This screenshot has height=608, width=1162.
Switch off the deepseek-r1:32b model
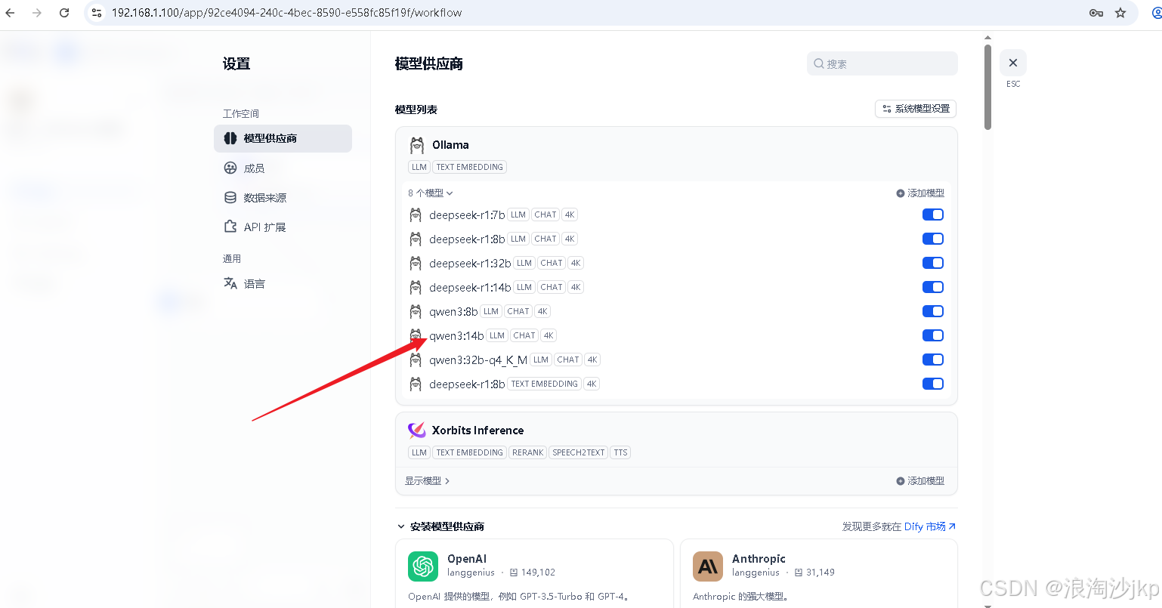[x=933, y=263]
